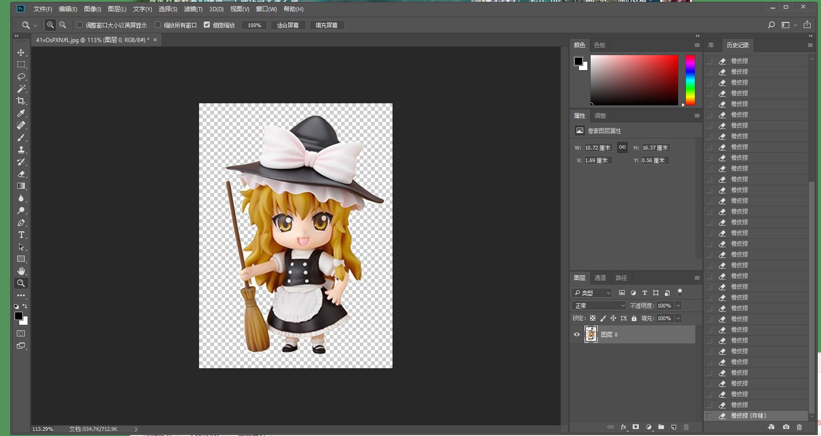
Task: Hide 图层 0 using the eye icon
Action: [x=577, y=335]
